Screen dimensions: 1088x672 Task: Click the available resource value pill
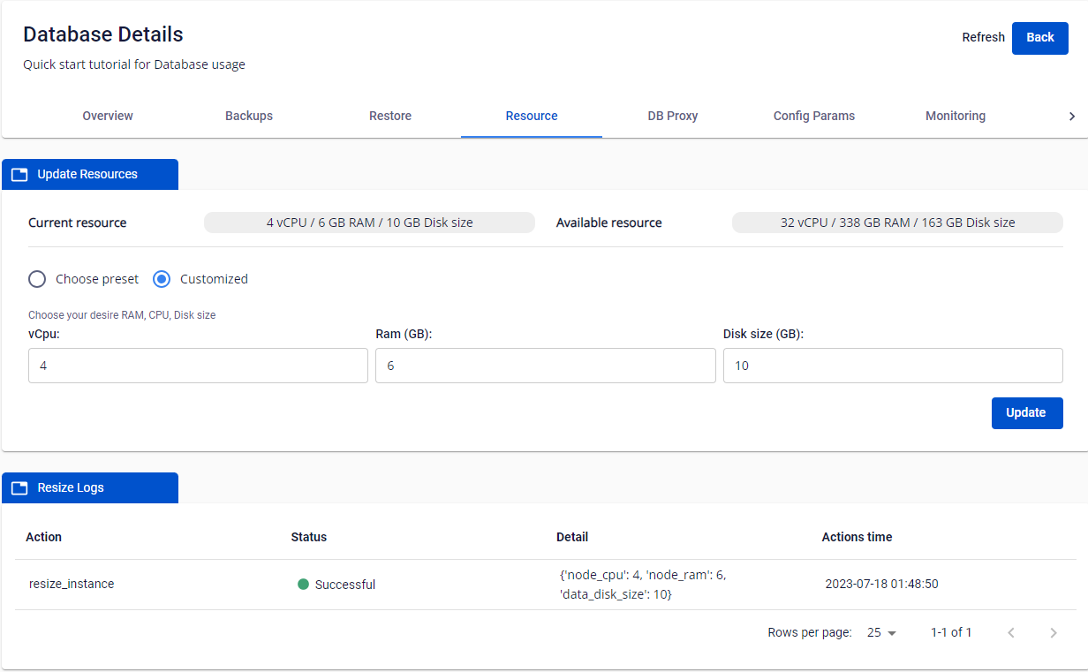click(x=897, y=223)
